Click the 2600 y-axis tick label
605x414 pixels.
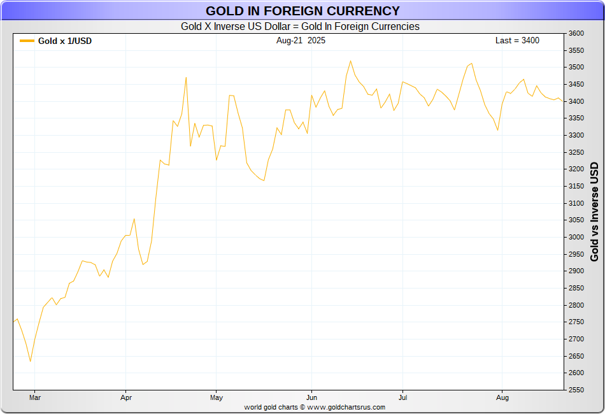(576, 373)
